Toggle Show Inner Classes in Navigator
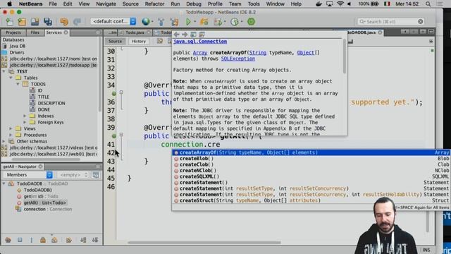 point(54,240)
